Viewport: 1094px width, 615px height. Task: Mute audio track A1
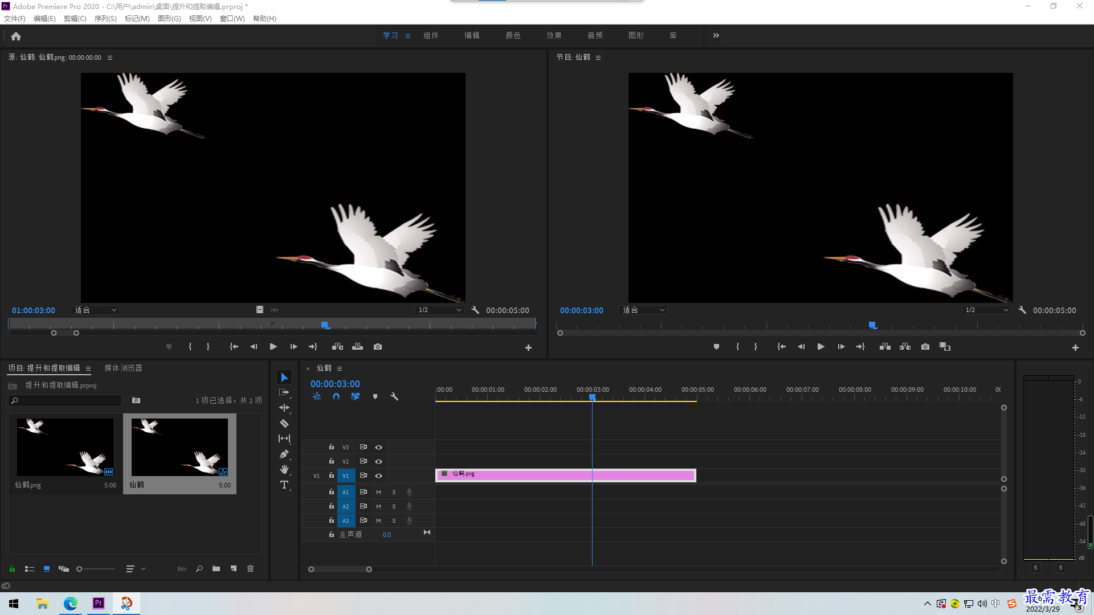coord(378,493)
